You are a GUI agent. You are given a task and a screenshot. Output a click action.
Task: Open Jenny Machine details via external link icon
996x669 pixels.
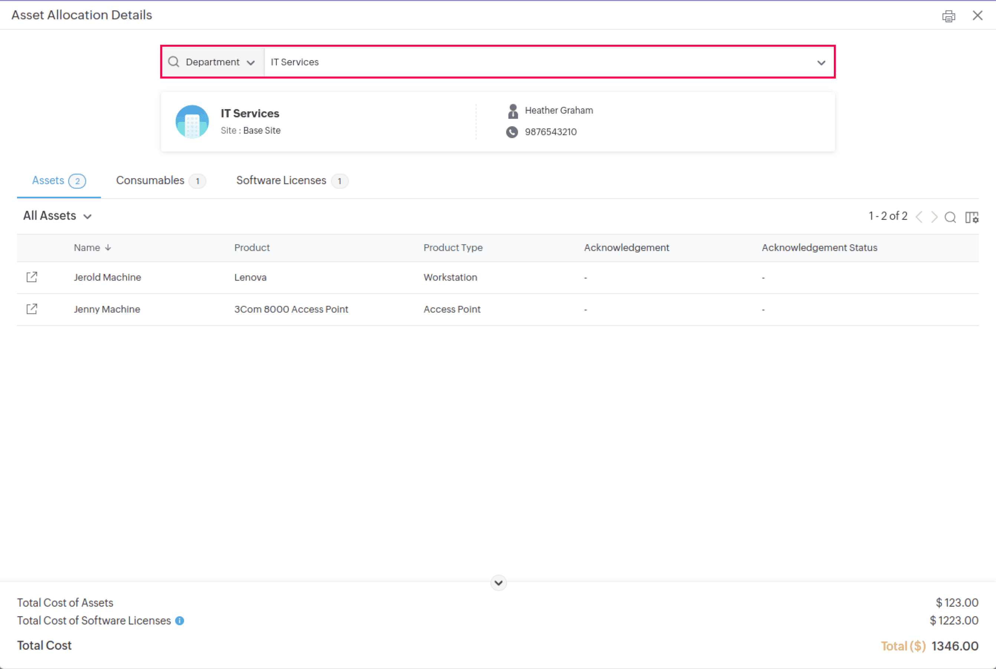click(32, 309)
